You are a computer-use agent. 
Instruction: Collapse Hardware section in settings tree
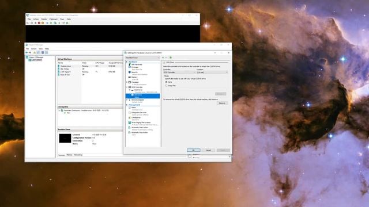(x=127, y=62)
